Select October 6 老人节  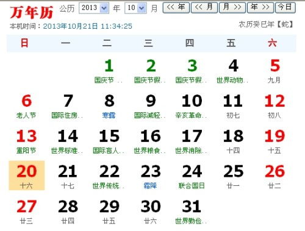[x=26, y=106]
